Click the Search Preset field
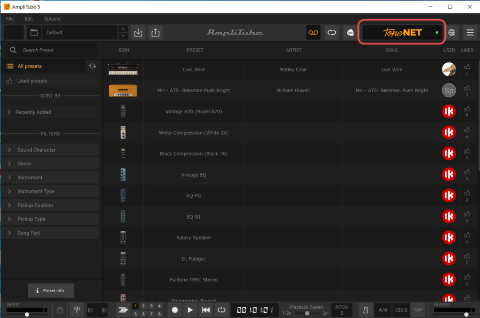The height and width of the screenshot is (318, 480). pos(52,50)
